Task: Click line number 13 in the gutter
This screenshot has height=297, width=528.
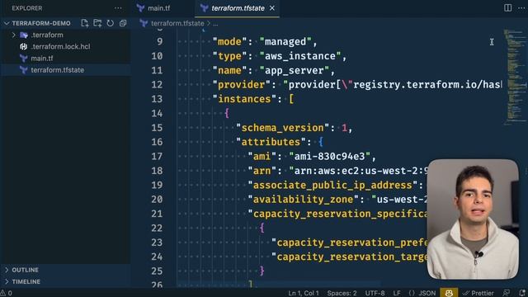Action: click(157, 99)
